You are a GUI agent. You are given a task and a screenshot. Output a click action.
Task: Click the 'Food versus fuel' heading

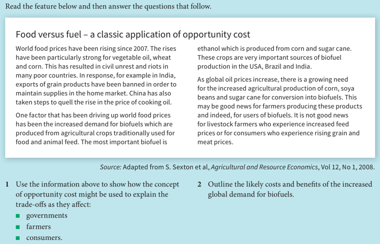[133, 35]
